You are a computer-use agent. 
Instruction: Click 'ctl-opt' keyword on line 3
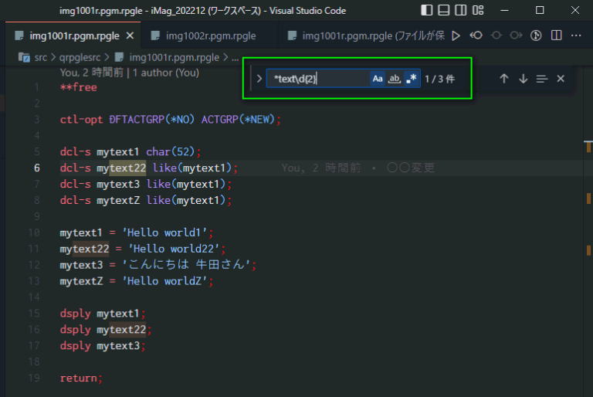81,120
